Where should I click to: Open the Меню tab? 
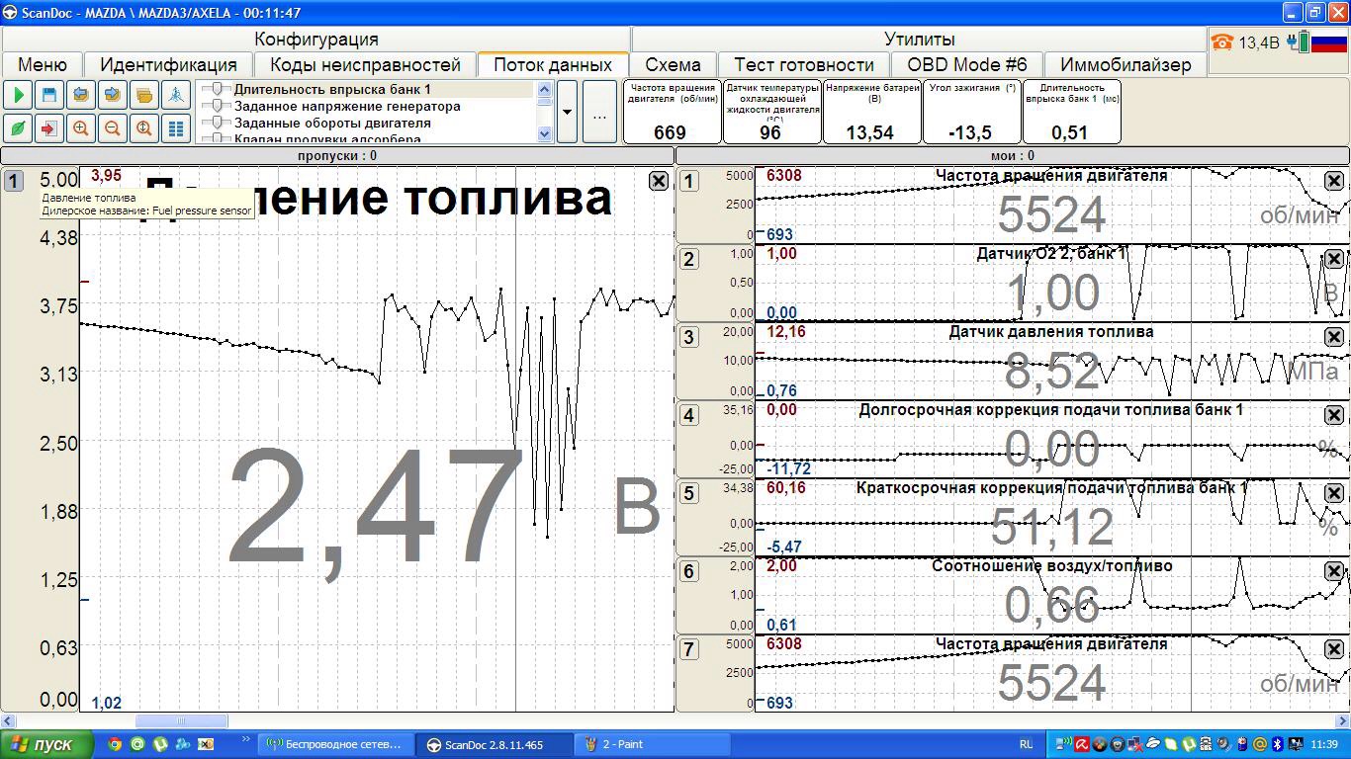(x=43, y=65)
